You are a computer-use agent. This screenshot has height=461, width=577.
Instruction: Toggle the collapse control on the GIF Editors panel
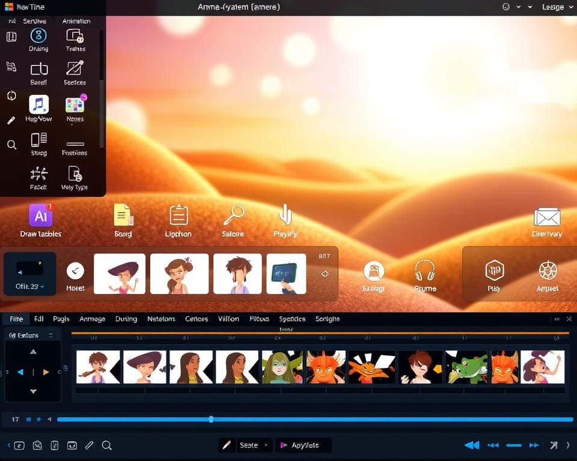[x=49, y=334]
